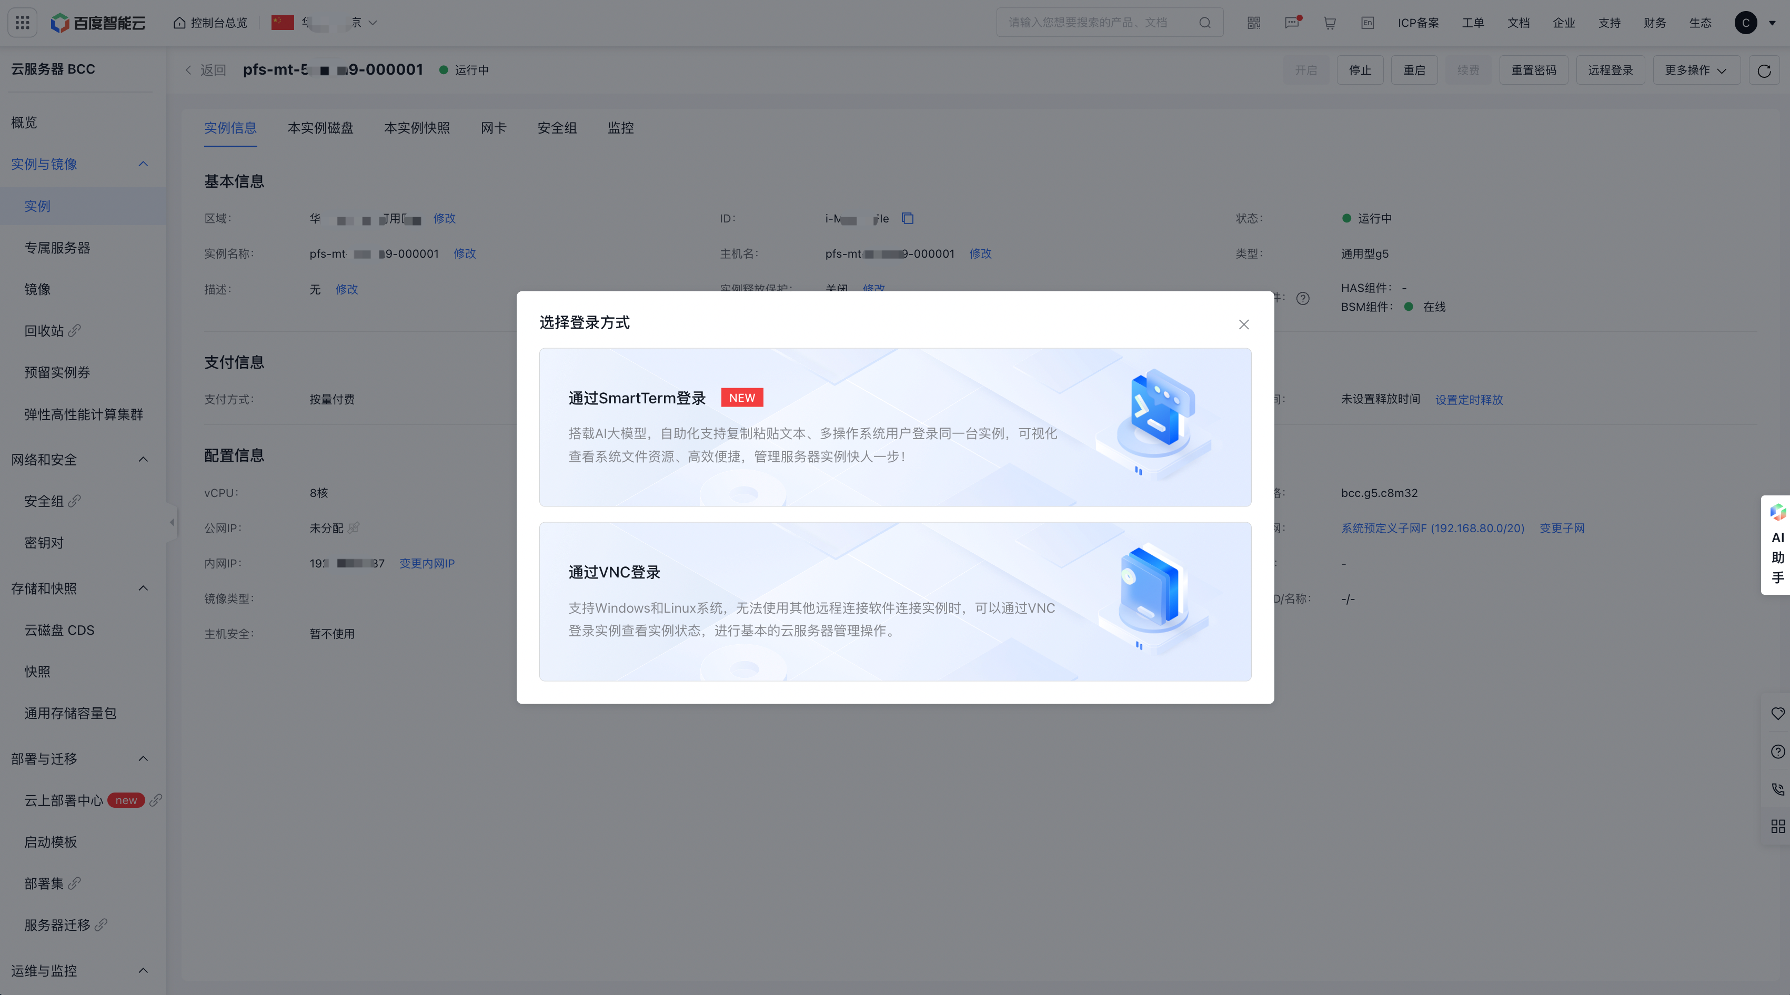Open 云上部署中心 in sidebar
1790x995 pixels.
pos(64,800)
